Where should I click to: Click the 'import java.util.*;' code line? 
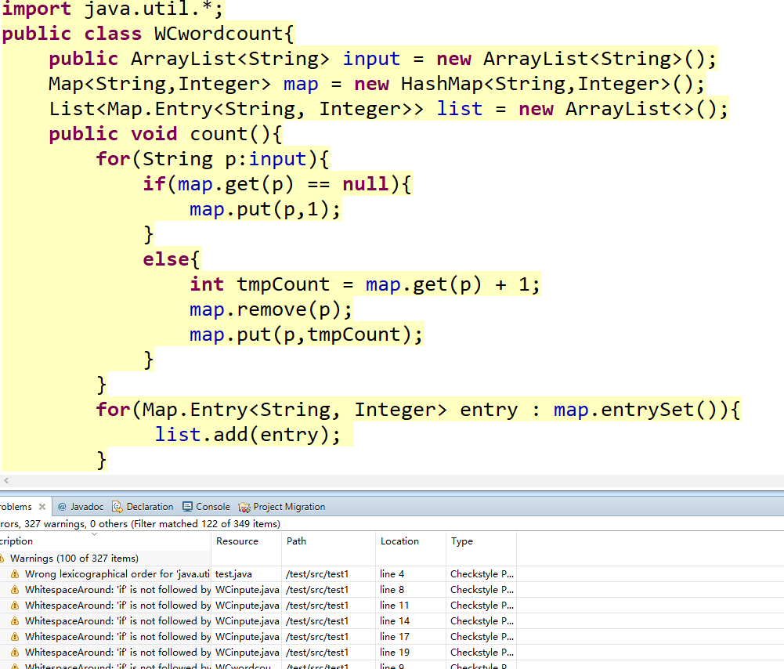coord(113,9)
